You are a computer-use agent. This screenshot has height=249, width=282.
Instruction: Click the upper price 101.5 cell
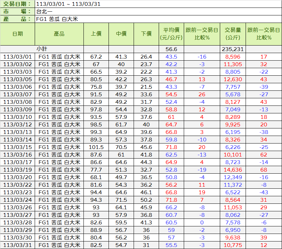point(96,147)
